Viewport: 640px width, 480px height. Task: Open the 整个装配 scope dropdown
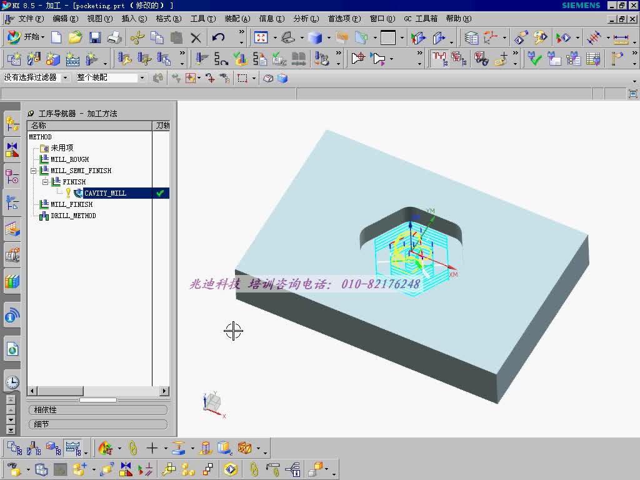point(142,77)
